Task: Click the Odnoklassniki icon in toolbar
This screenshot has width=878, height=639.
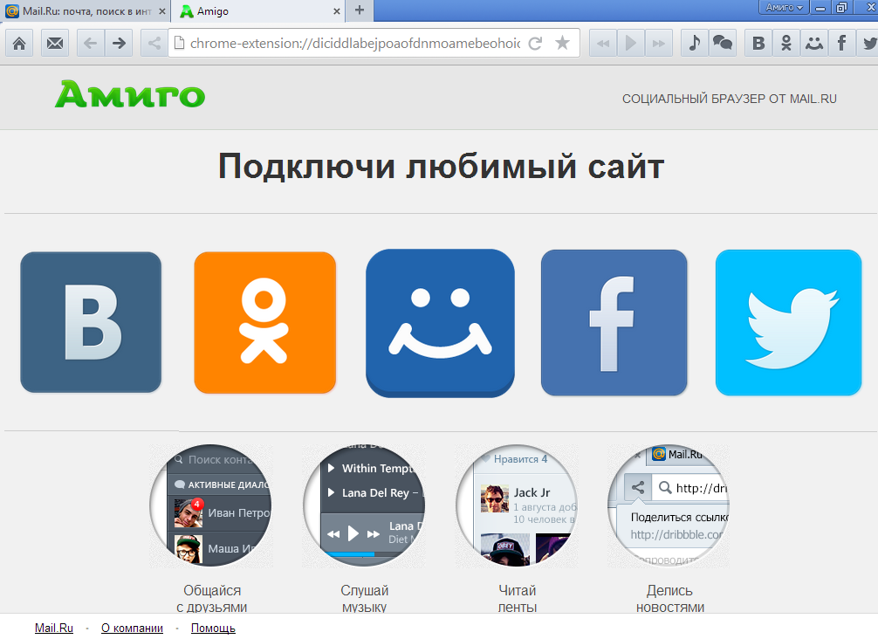Action: click(x=786, y=43)
